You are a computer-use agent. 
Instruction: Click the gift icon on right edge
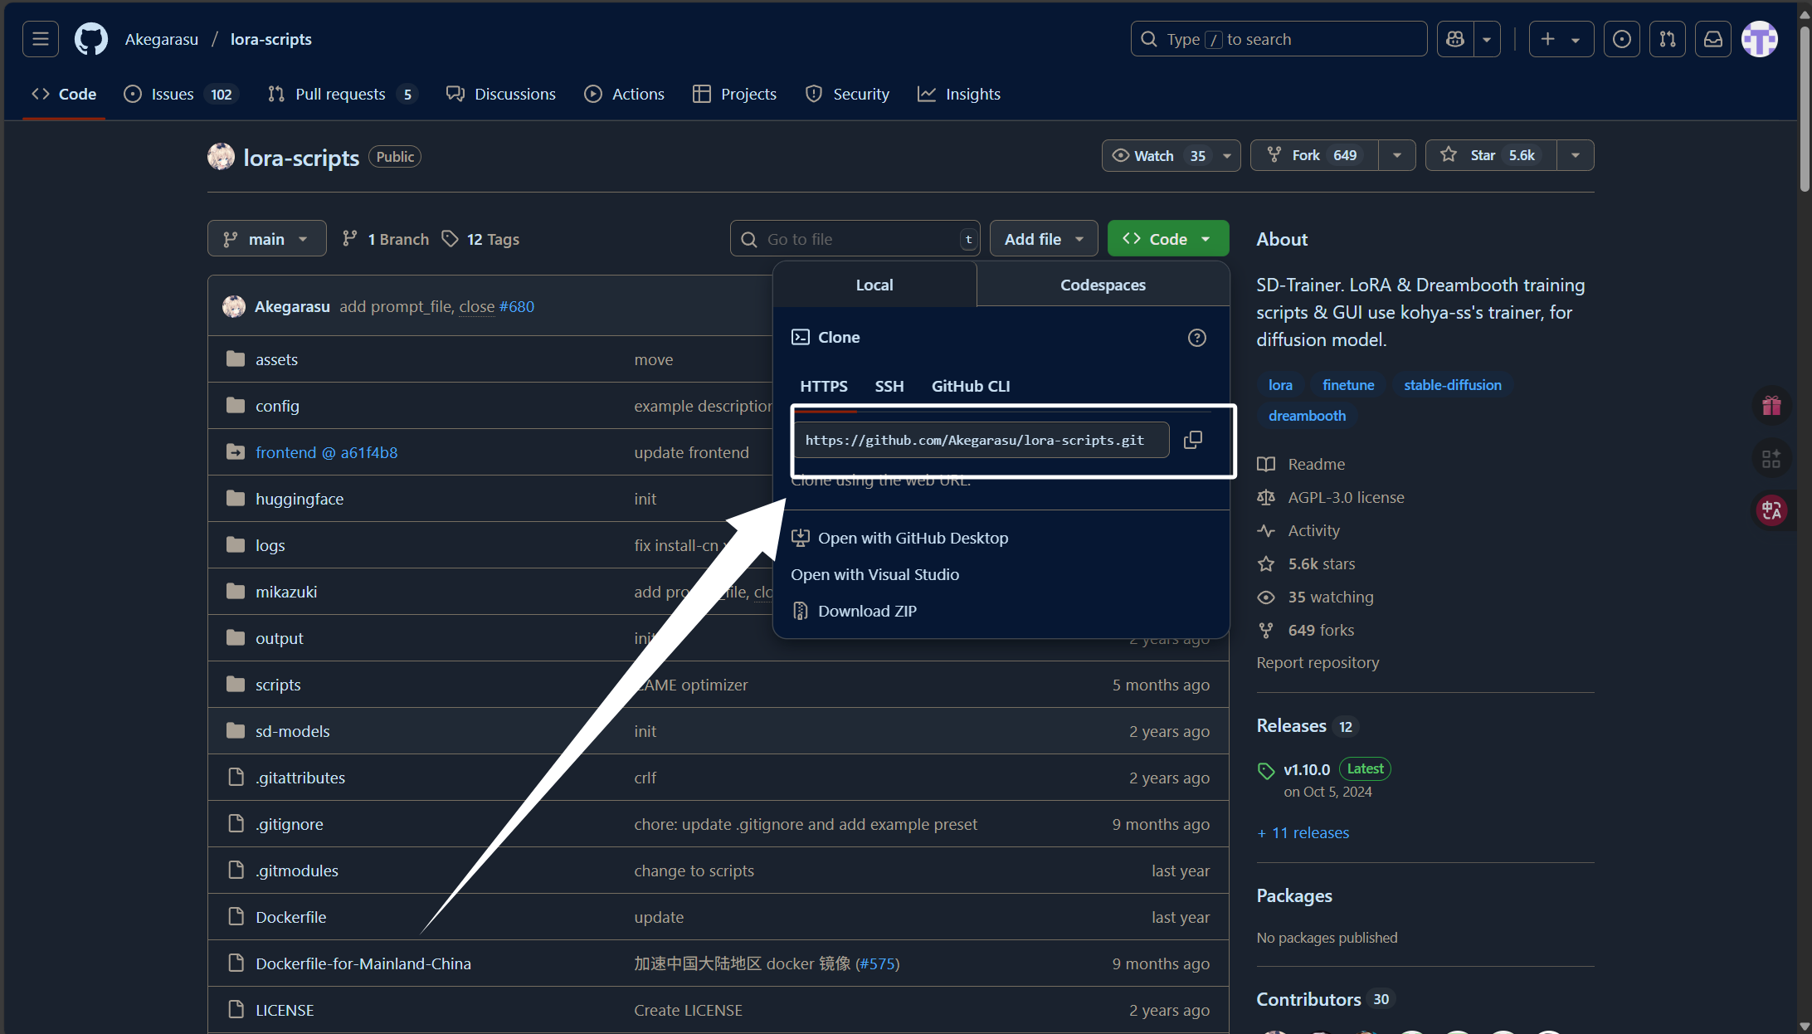(x=1771, y=405)
